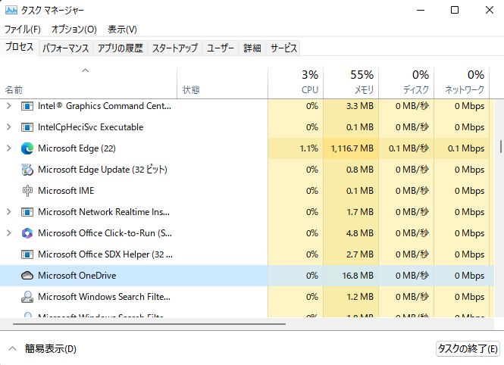The width and height of the screenshot is (504, 365).
Task: Click the IntelCpHeciSvc Executable icon
Action: point(27,127)
